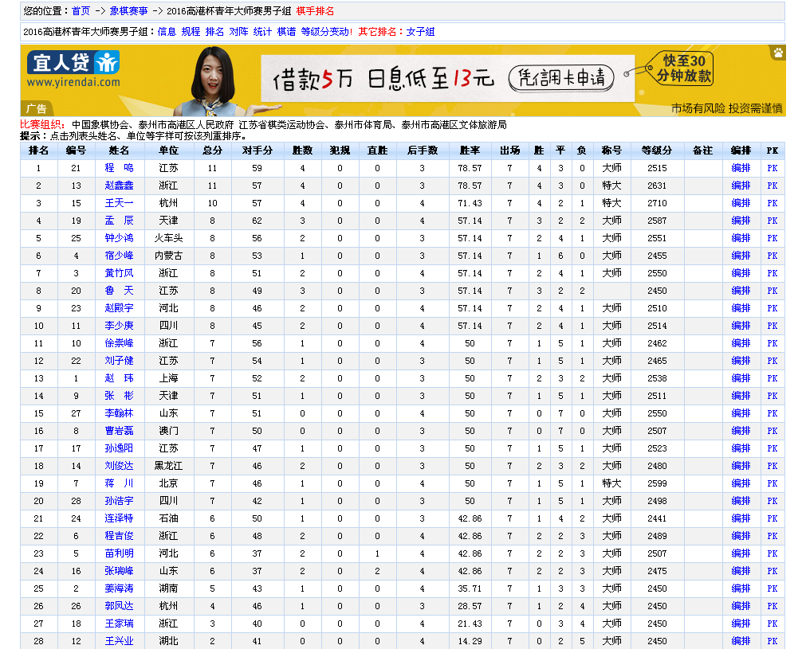
Task: Select 黑龙江 team cell
Action: (x=168, y=466)
